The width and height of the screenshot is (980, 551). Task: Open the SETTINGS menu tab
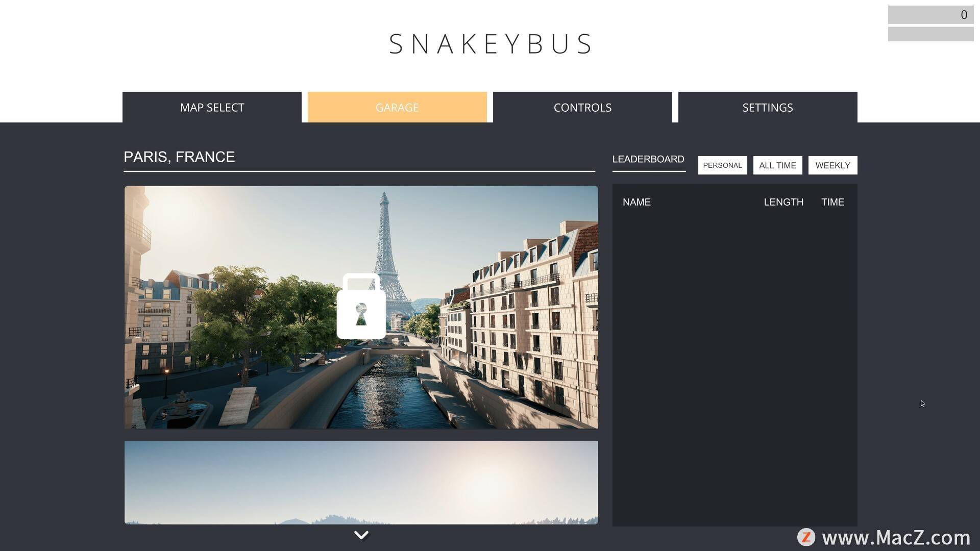(x=767, y=107)
